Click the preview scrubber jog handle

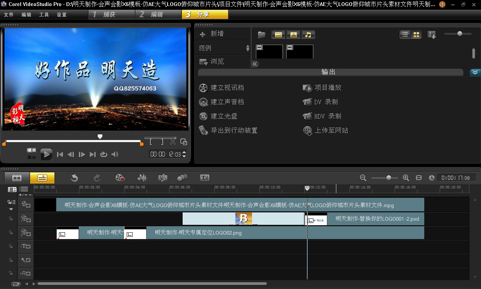[x=100, y=137]
